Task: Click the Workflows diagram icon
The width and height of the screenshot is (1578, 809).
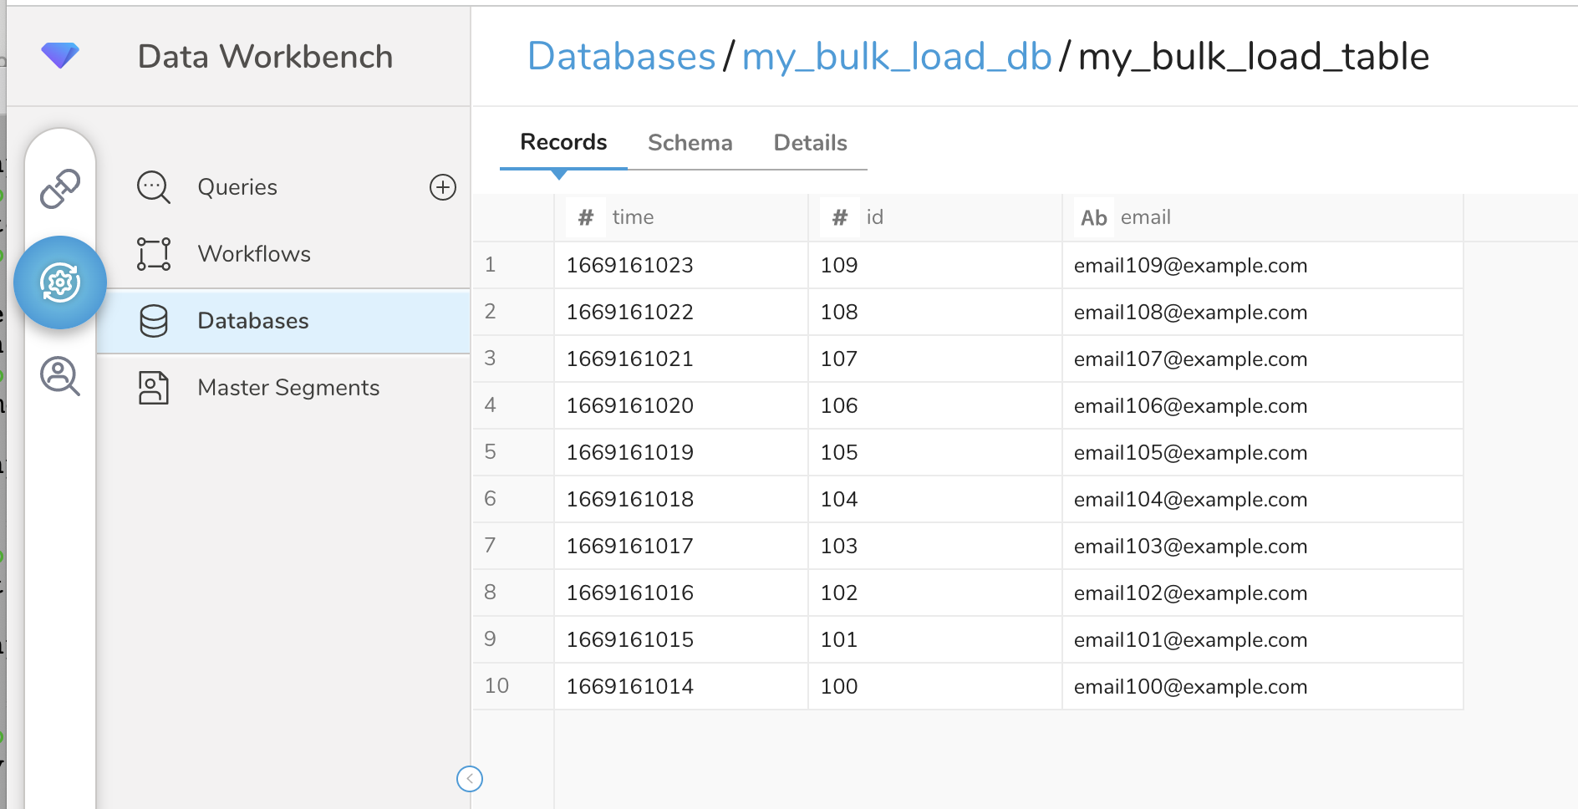Action: [154, 254]
